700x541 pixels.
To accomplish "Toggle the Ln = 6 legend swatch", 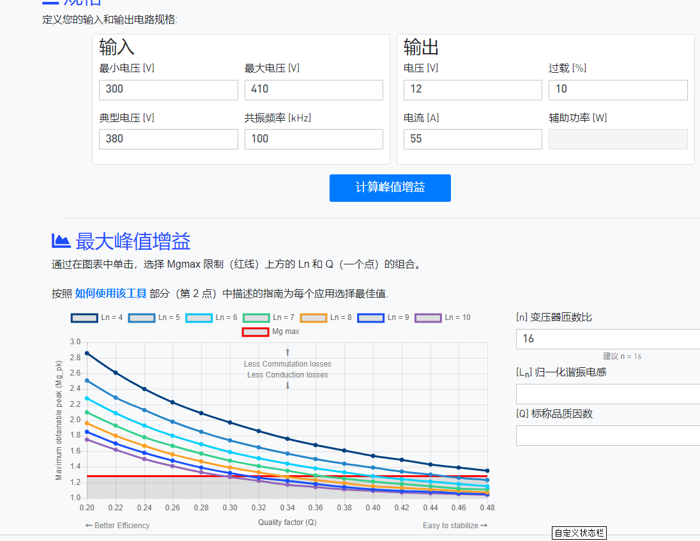I will (199, 318).
